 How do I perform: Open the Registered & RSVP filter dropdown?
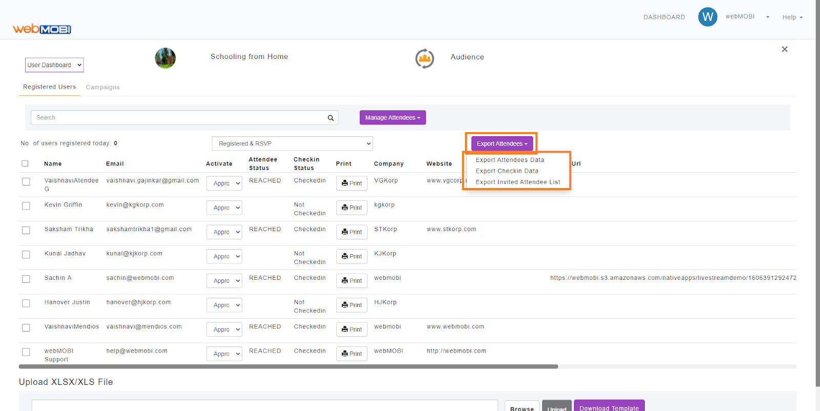pos(292,143)
